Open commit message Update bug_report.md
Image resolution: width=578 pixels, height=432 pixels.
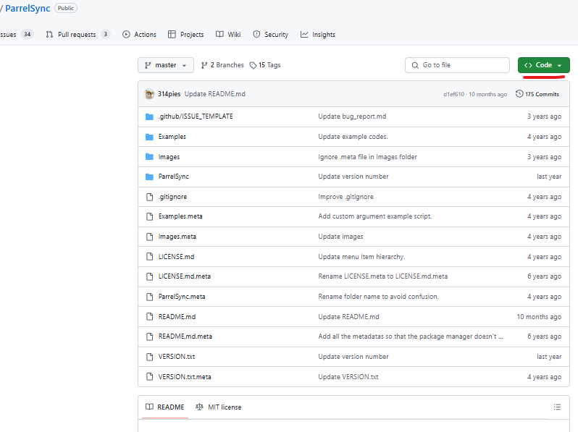(353, 117)
